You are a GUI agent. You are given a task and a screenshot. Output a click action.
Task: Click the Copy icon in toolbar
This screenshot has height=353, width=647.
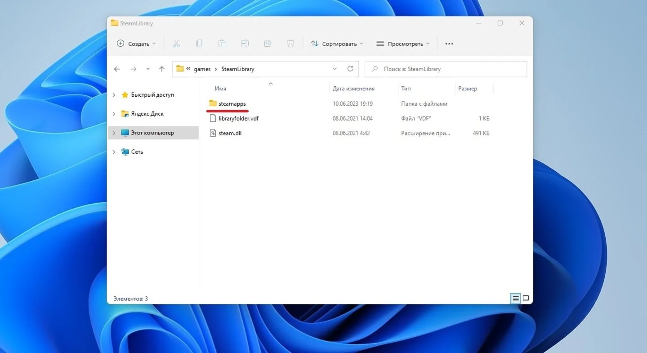(199, 44)
